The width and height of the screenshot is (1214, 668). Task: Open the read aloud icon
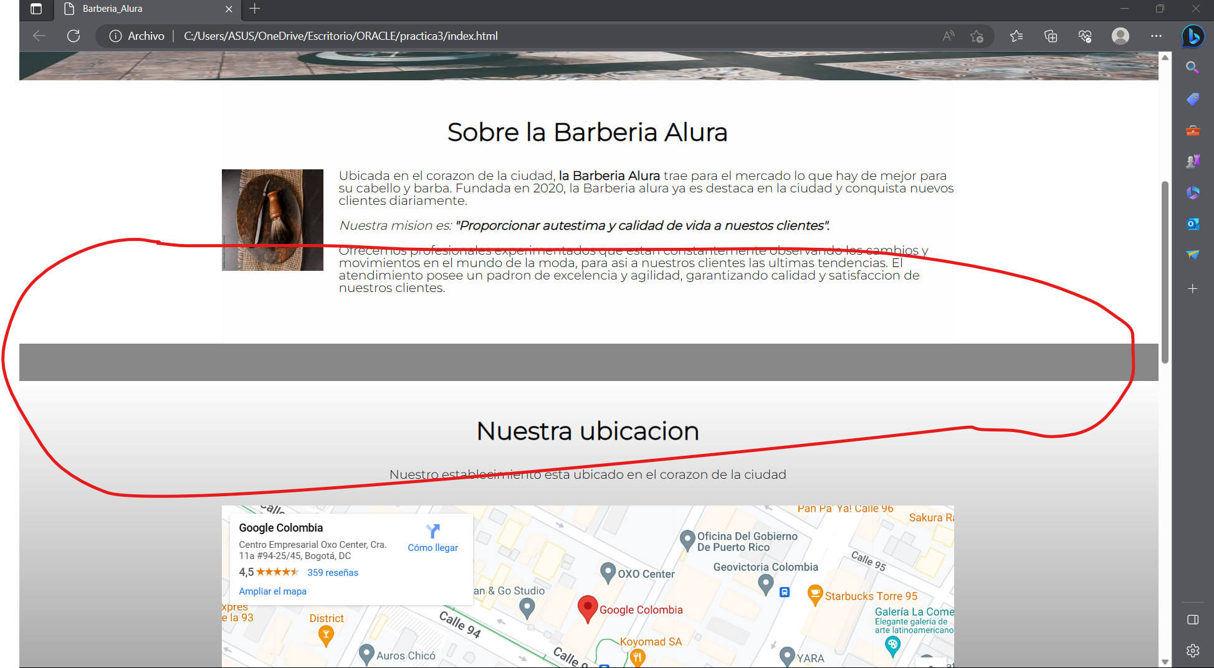pos(948,36)
